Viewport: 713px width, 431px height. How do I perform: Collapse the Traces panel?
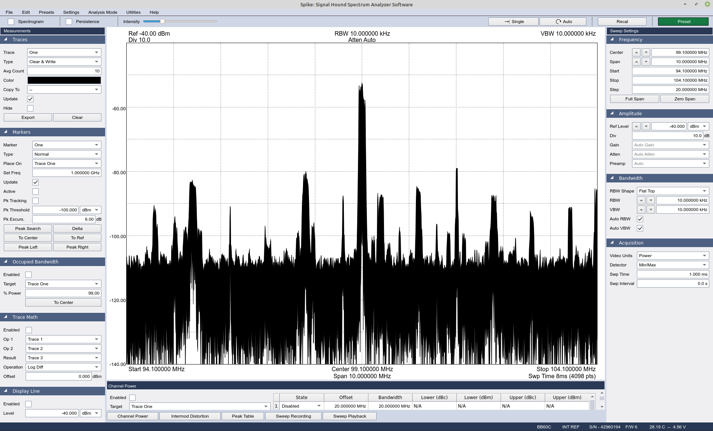coord(5,39)
